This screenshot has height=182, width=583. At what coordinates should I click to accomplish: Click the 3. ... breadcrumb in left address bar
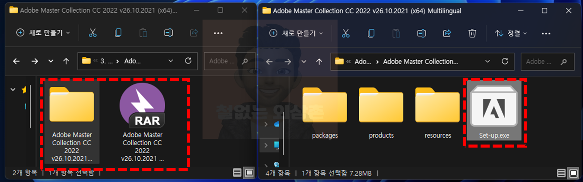click(x=107, y=61)
